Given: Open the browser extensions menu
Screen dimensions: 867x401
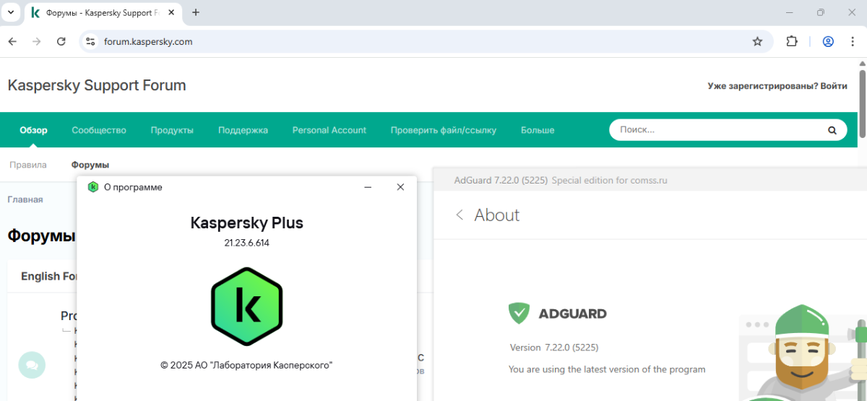Looking at the screenshot, I should coord(792,41).
